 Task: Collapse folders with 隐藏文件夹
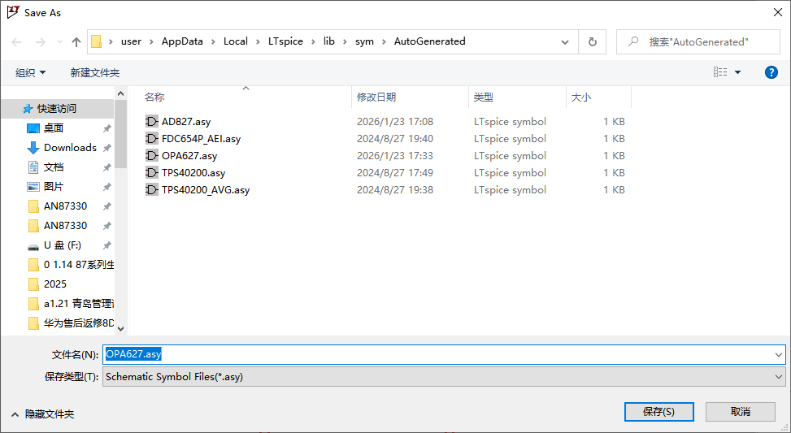coord(43,414)
